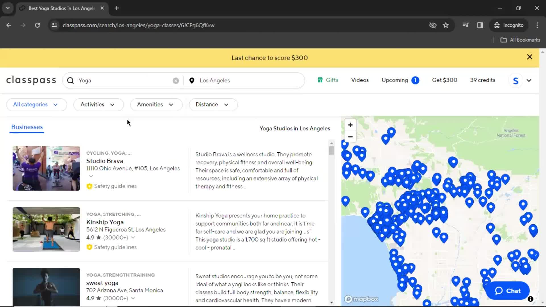The height and width of the screenshot is (307, 546).
Task: Open map attribution info icon
Action: (x=530, y=299)
